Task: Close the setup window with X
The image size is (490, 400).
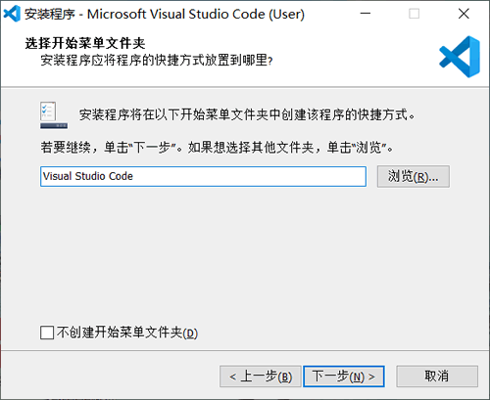Action: tap(464, 14)
